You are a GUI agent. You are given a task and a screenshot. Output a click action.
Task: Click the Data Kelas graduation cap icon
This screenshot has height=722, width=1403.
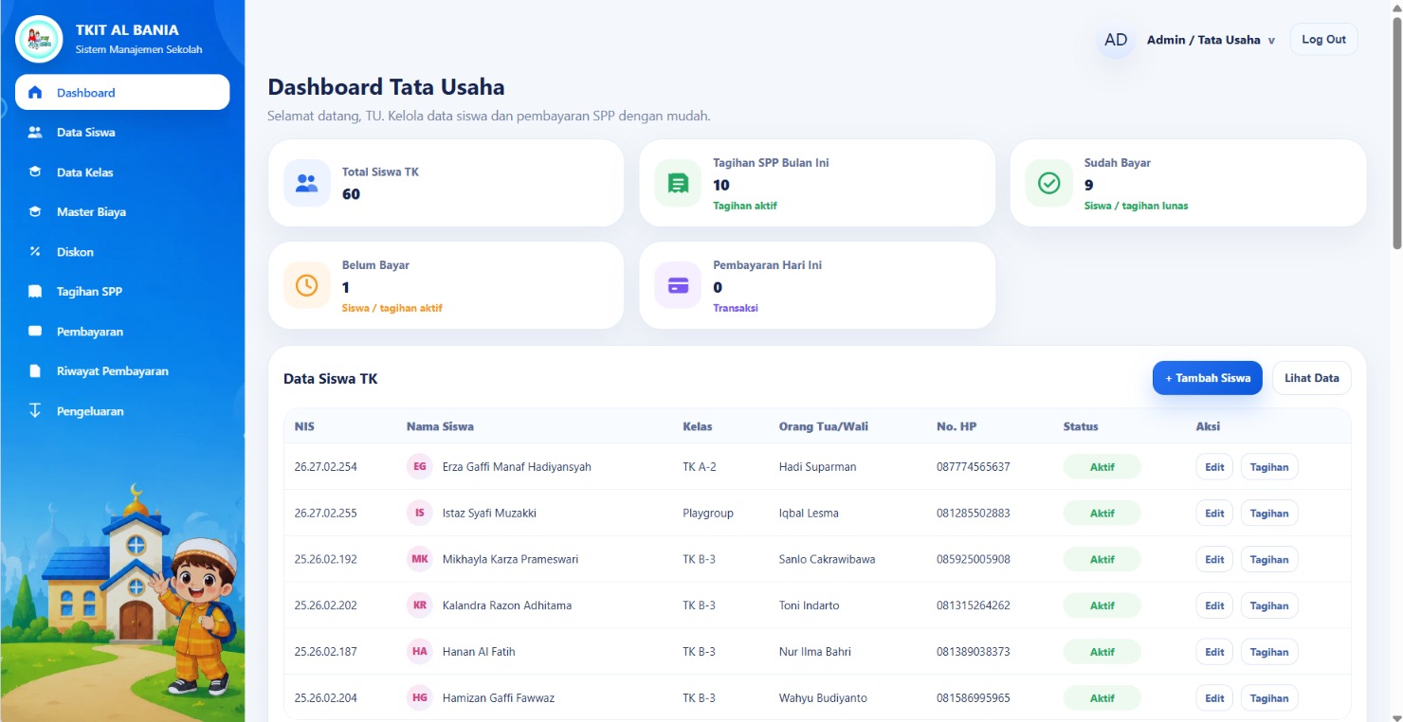pyautogui.click(x=35, y=172)
